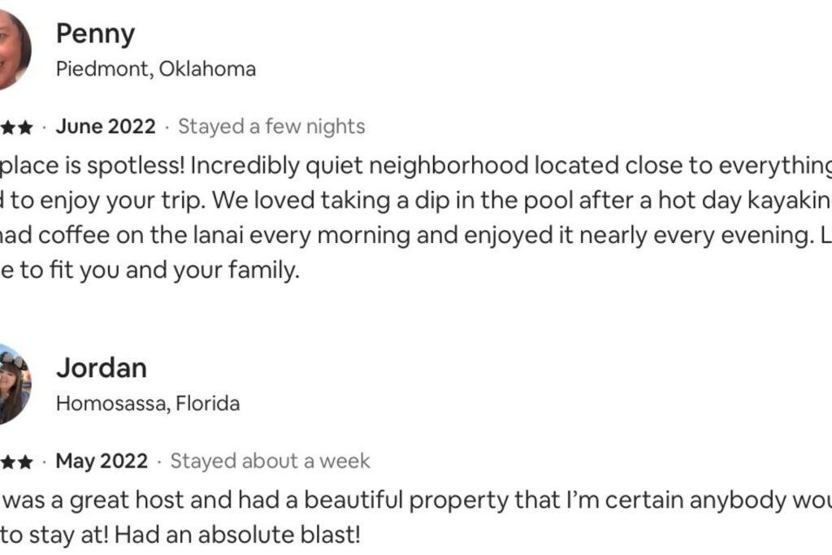Click the star rating on Penny's review
Viewport: 832px width, 555px height.
point(16,128)
